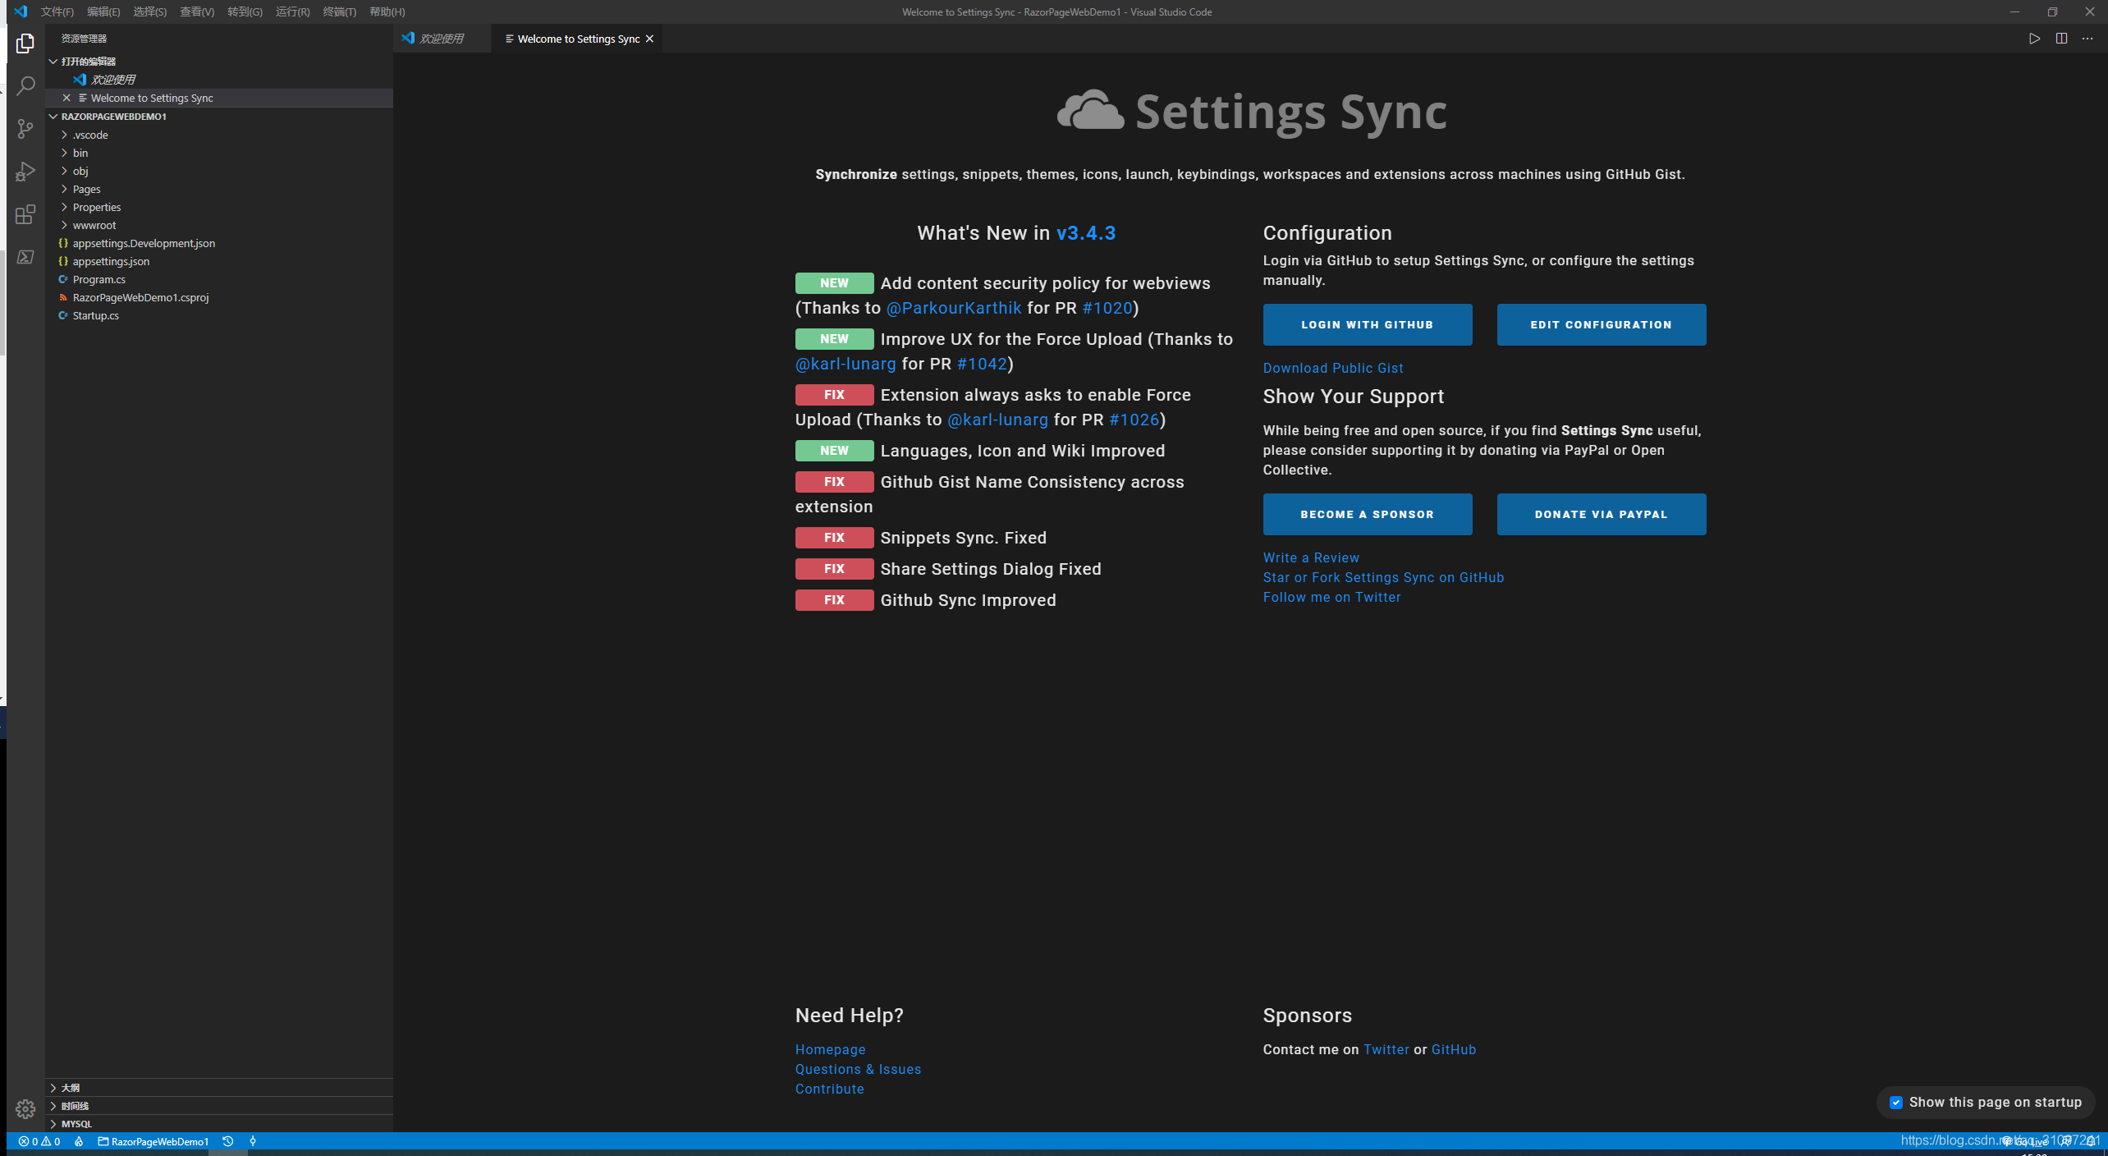Open the notifications bell in the status bar

[2091, 1142]
